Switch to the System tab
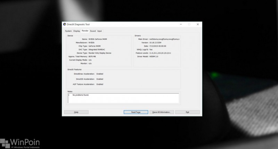Screen dimensions: 278x149 [x=68, y=31]
